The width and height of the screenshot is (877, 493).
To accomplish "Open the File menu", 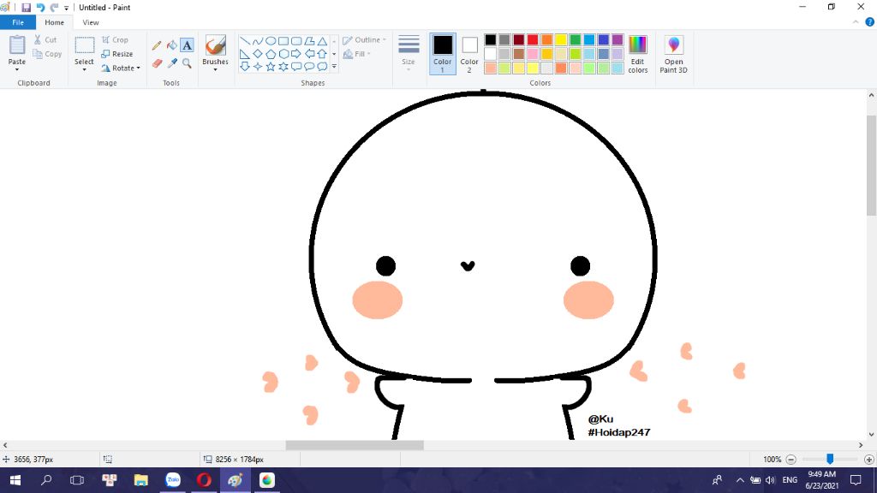I will (x=18, y=22).
